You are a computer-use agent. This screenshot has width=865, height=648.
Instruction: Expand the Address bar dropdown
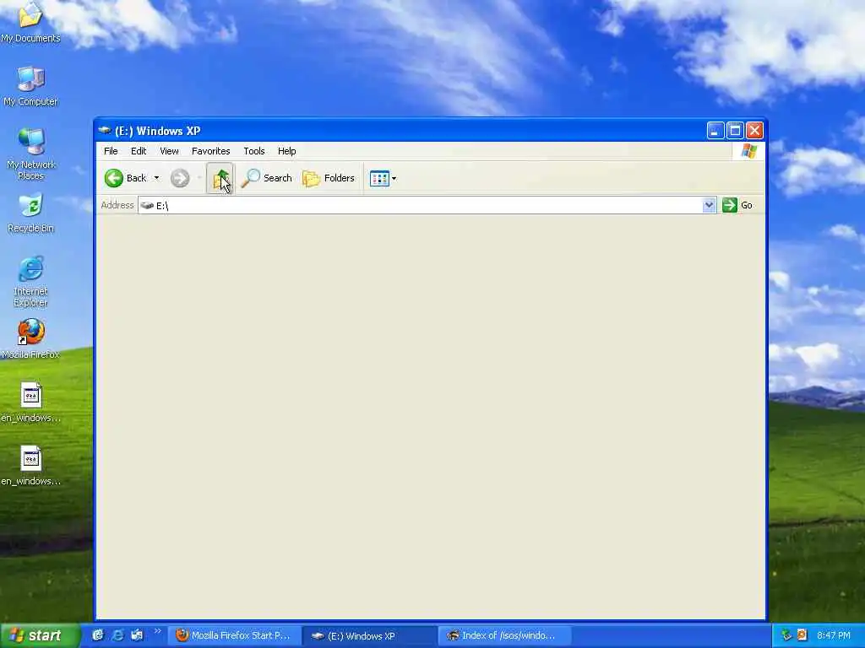pyautogui.click(x=709, y=205)
